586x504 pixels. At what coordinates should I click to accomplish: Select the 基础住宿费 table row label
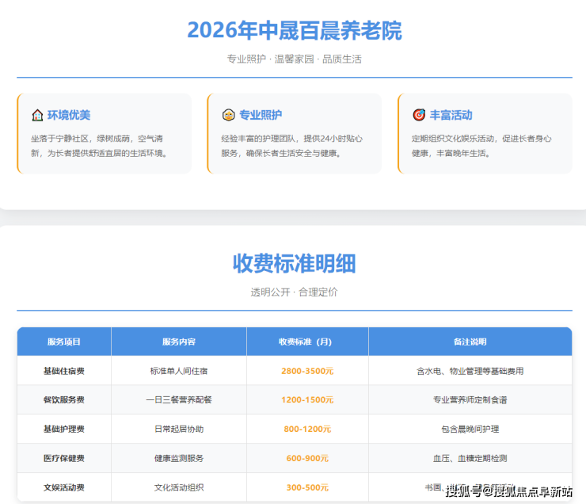pyautogui.click(x=64, y=371)
